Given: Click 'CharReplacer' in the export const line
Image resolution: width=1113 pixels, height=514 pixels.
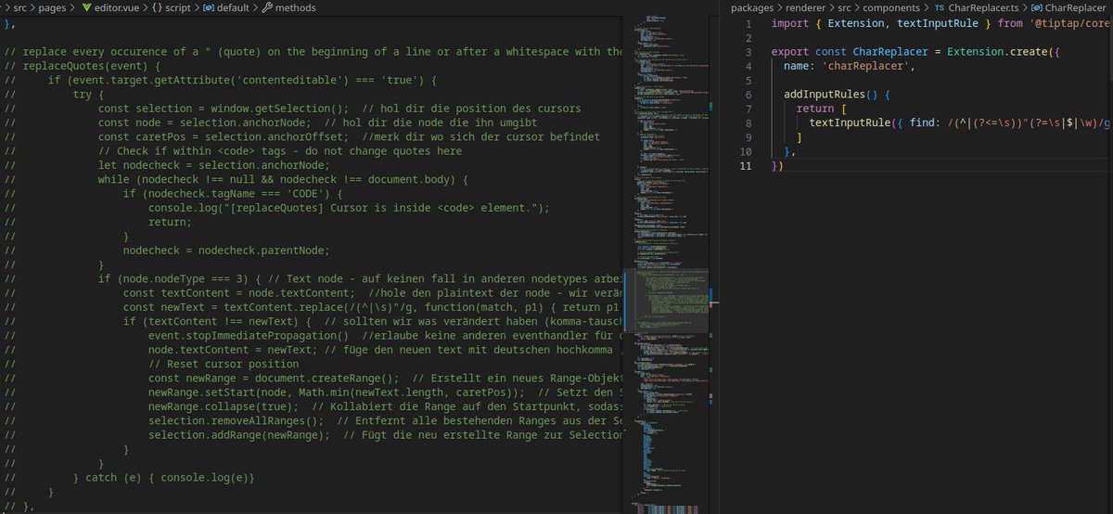Looking at the screenshot, I should (891, 51).
